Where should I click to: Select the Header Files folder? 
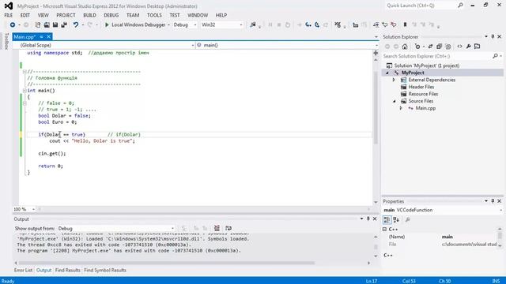tap(421, 87)
